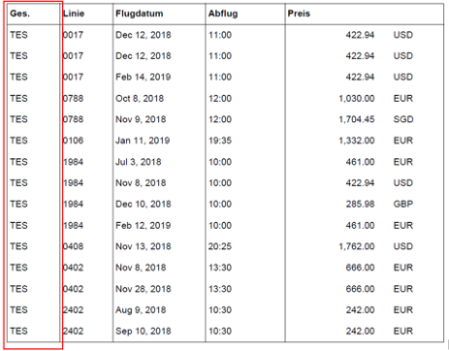The height and width of the screenshot is (351, 449).
Task: Click the Preis column header
Action: click(299, 14)
